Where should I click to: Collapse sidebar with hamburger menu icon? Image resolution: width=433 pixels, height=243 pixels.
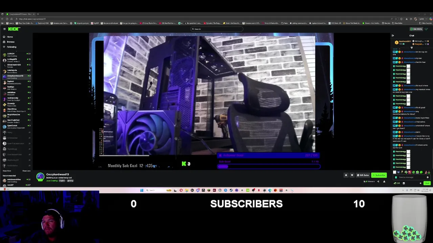point(4,29)
